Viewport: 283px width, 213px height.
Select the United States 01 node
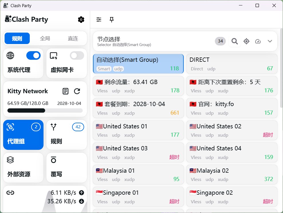pos(138,130)
